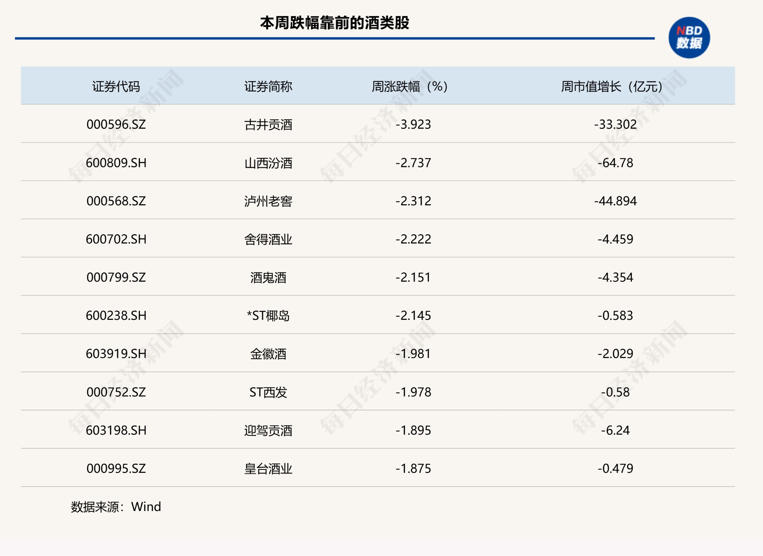
Task: Click the 皇台酒业 name cell
Action: [x=268, y=468]
